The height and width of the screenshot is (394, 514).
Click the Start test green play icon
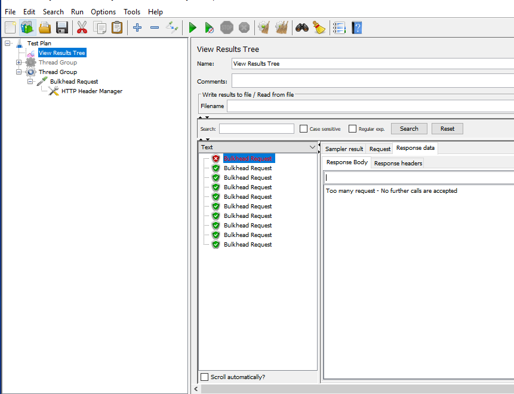192,27
